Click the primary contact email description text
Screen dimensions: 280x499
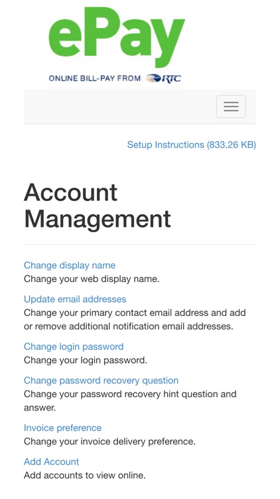[135, 319]
